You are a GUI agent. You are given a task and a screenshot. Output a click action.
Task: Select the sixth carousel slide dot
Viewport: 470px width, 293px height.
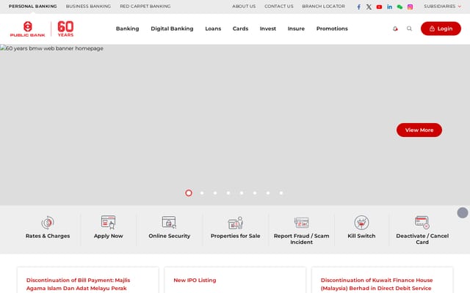pos(255,193)
